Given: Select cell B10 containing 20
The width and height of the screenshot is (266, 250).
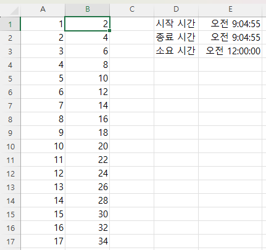Looking at the screenshot, I should coord(88,146).
